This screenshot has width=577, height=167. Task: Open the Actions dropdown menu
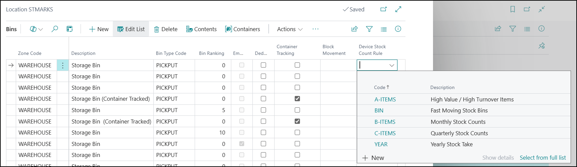pyautogui.click(x=289, y=29)
